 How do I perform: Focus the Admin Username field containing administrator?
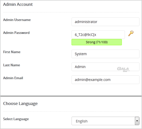point(105,22)
